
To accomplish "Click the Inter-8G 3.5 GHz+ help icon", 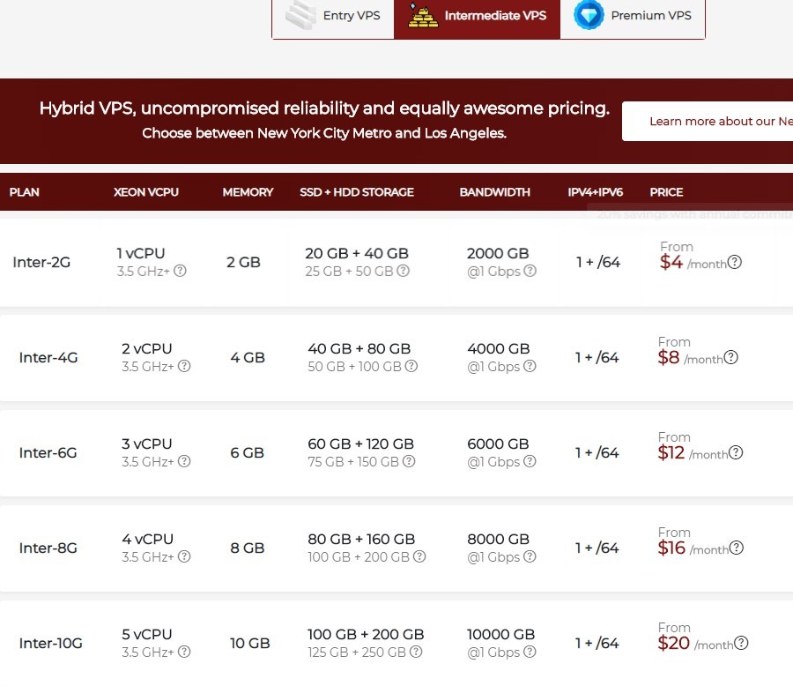I will tap(184, 556).
